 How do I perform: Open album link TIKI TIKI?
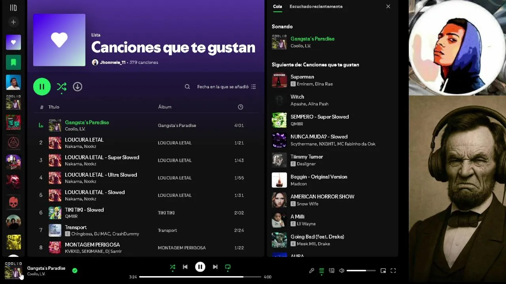click(x=166, y=213)
